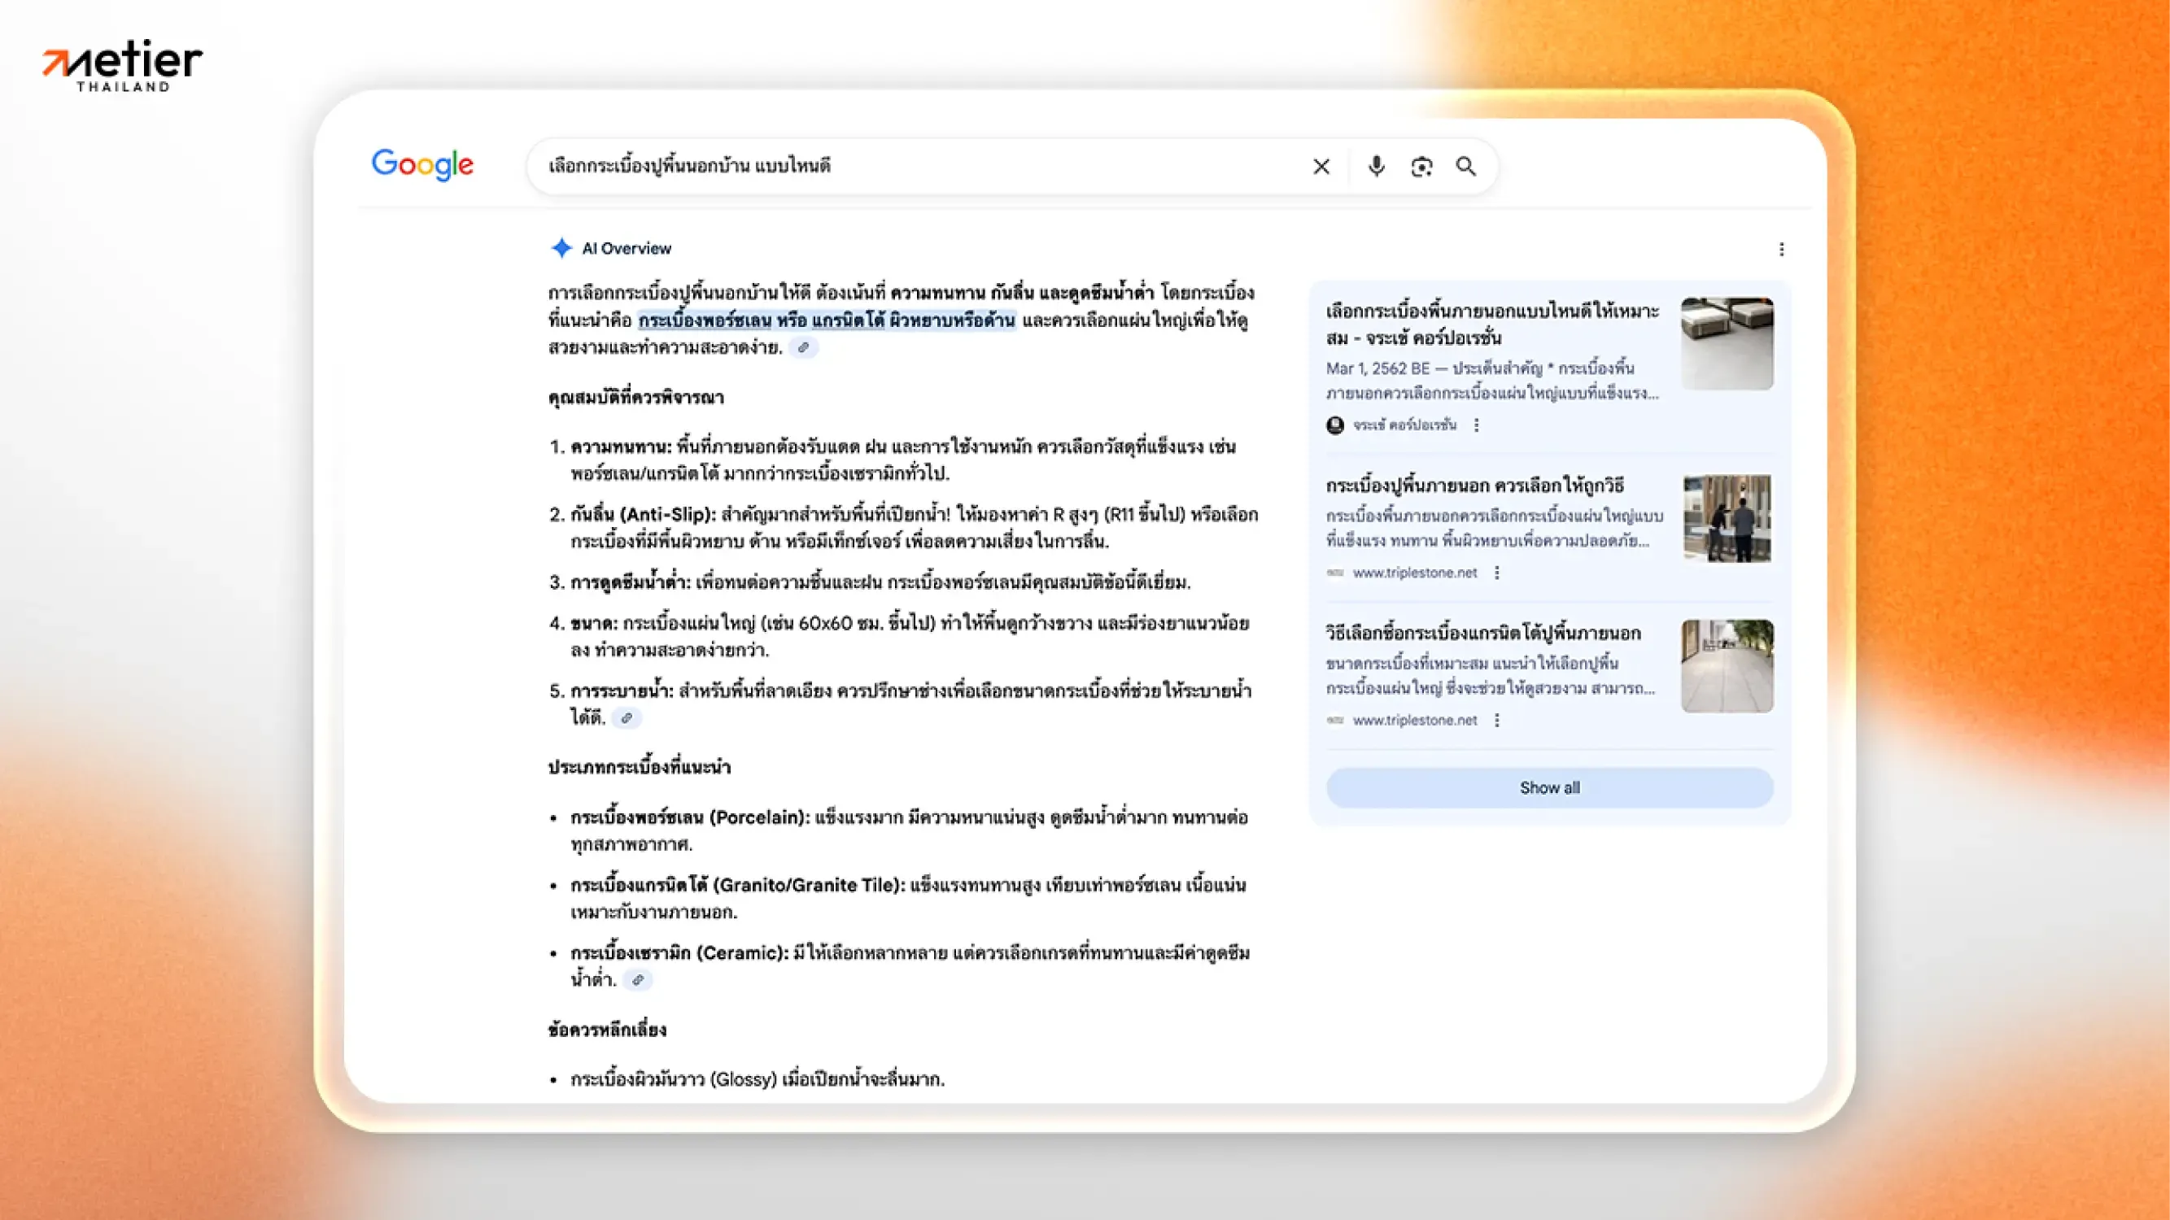Click the AI Overview sparkle icon

pos(561,248)
